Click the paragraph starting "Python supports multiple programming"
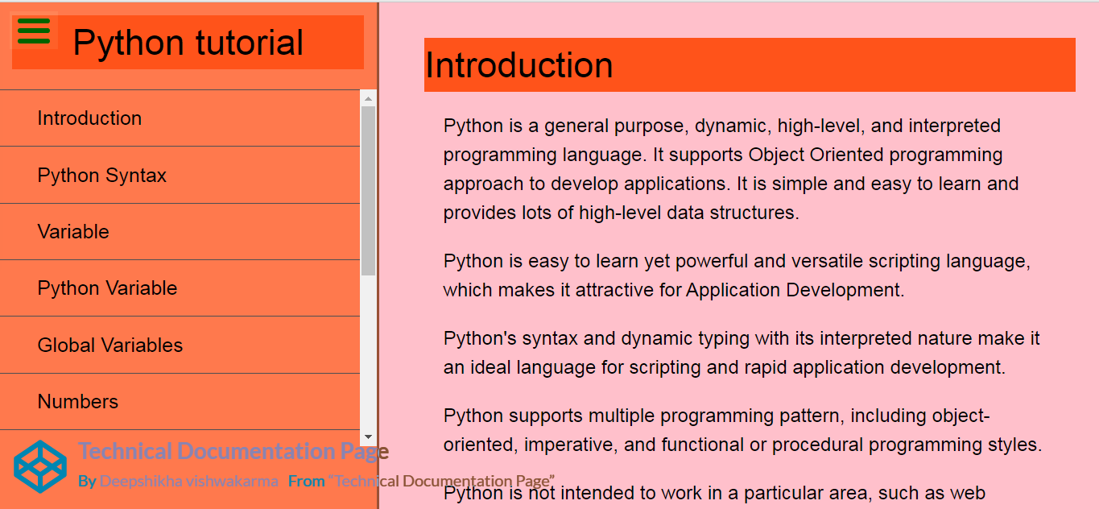The width and height of the screenshot is (1099, 509). (x=742, y=430)
